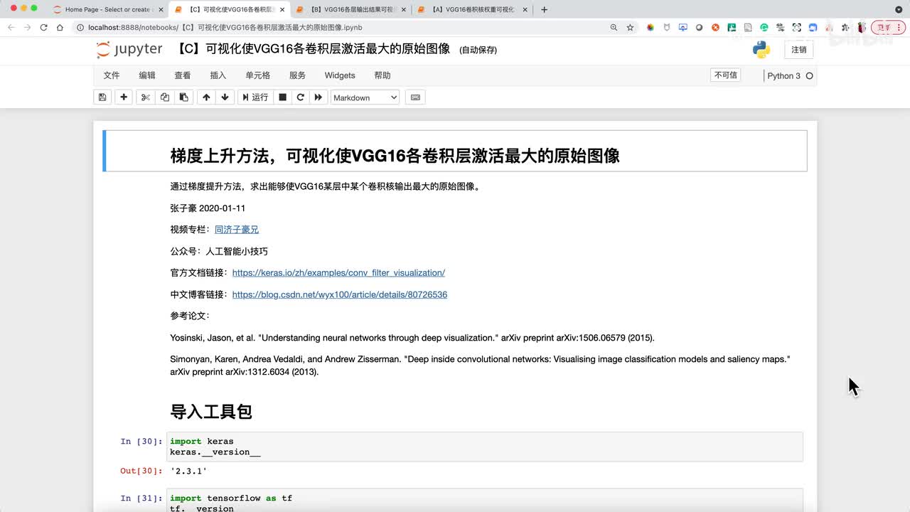Open the 文件 menu
This screenshot has height=512, width=910.
[112, 75]
